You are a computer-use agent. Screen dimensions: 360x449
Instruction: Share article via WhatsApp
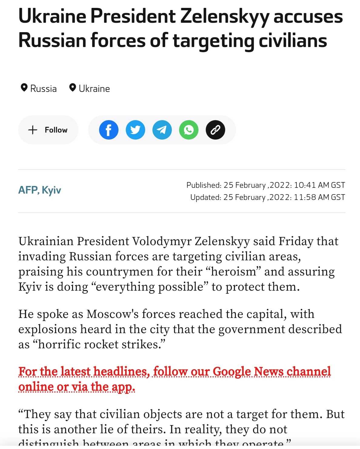[188, 130]
